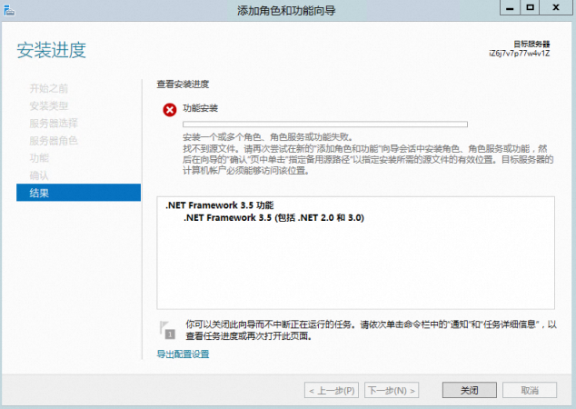
Task: Minimize the wizard window
Action: pyautogui.click(x=510, y=9)
